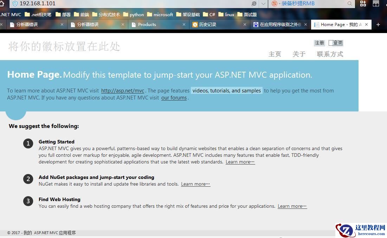Open the 前端 bookmark folder
The width and height of the screenshot is (387, 238).
(x=82, y=14)
